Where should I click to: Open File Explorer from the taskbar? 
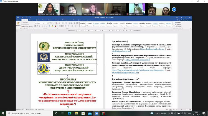tap(77, 113)
